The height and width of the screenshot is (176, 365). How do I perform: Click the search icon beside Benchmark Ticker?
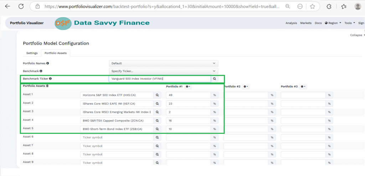click(x=215, y=79)
